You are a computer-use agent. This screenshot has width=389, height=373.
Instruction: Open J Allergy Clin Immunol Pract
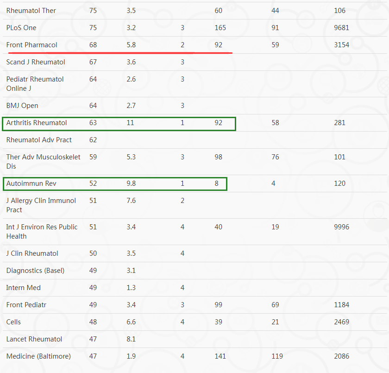tap(41, 205)
